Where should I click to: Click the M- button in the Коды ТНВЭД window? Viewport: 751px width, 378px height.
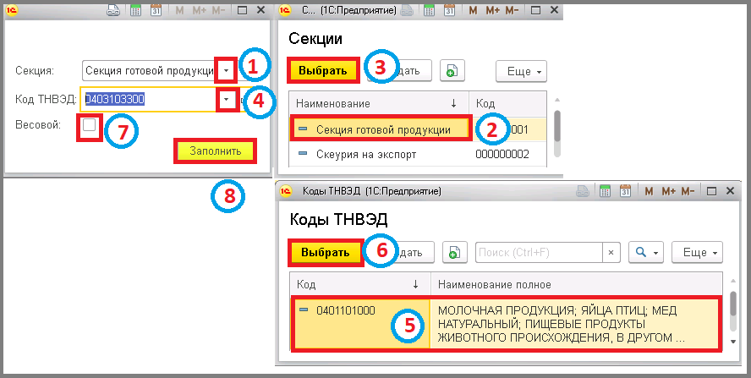pos(688,191)
